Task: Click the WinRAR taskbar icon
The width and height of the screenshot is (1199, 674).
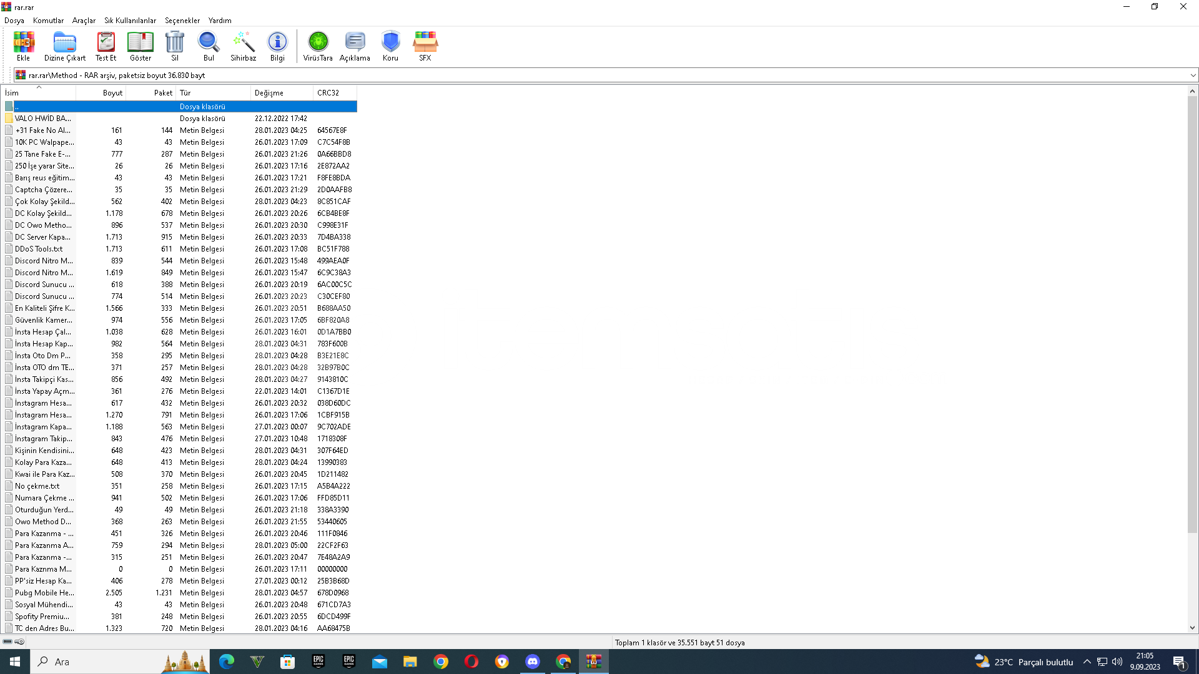Action: [593, 662]
